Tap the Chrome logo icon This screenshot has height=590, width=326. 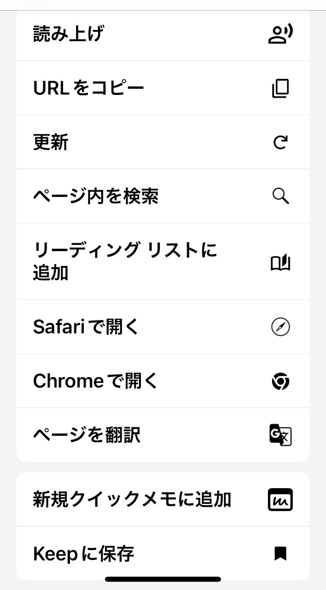tap(280, 382)
